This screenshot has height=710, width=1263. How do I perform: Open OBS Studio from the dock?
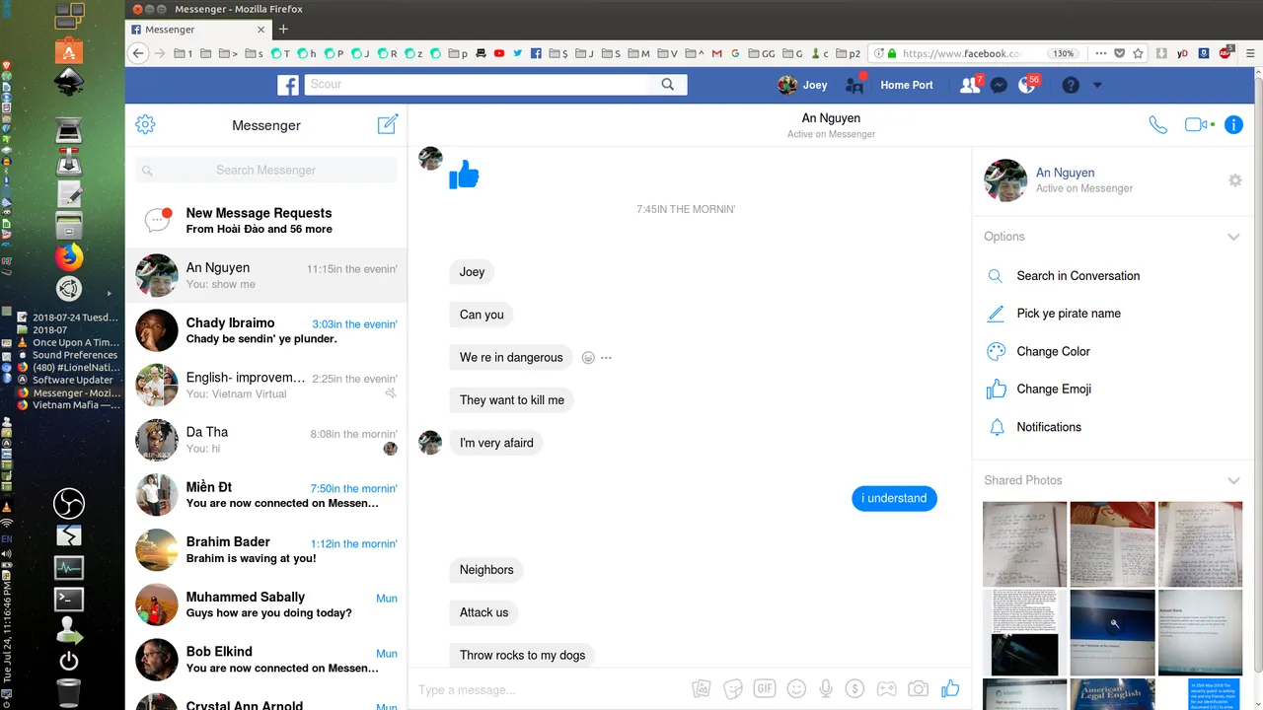click(x=69, y=504)
